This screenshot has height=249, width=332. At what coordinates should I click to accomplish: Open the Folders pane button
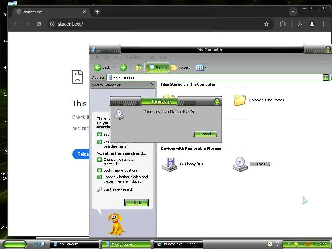coord(181,67)
